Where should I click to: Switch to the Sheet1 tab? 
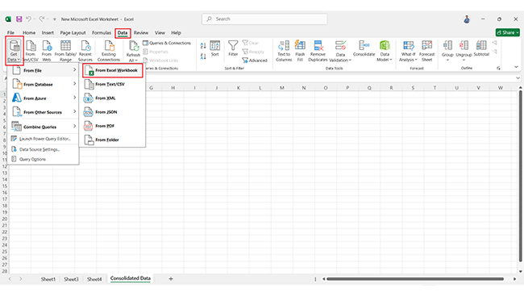click(x=48, y=279)
